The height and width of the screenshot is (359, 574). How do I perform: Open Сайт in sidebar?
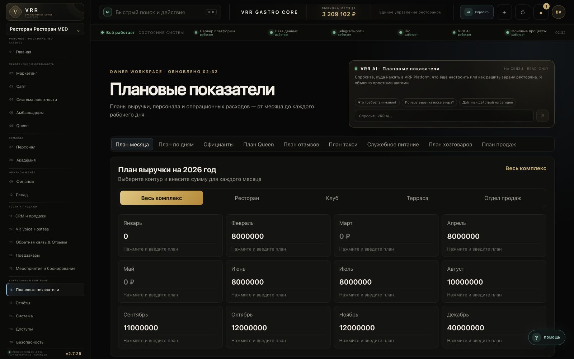[x=45, y=87]
